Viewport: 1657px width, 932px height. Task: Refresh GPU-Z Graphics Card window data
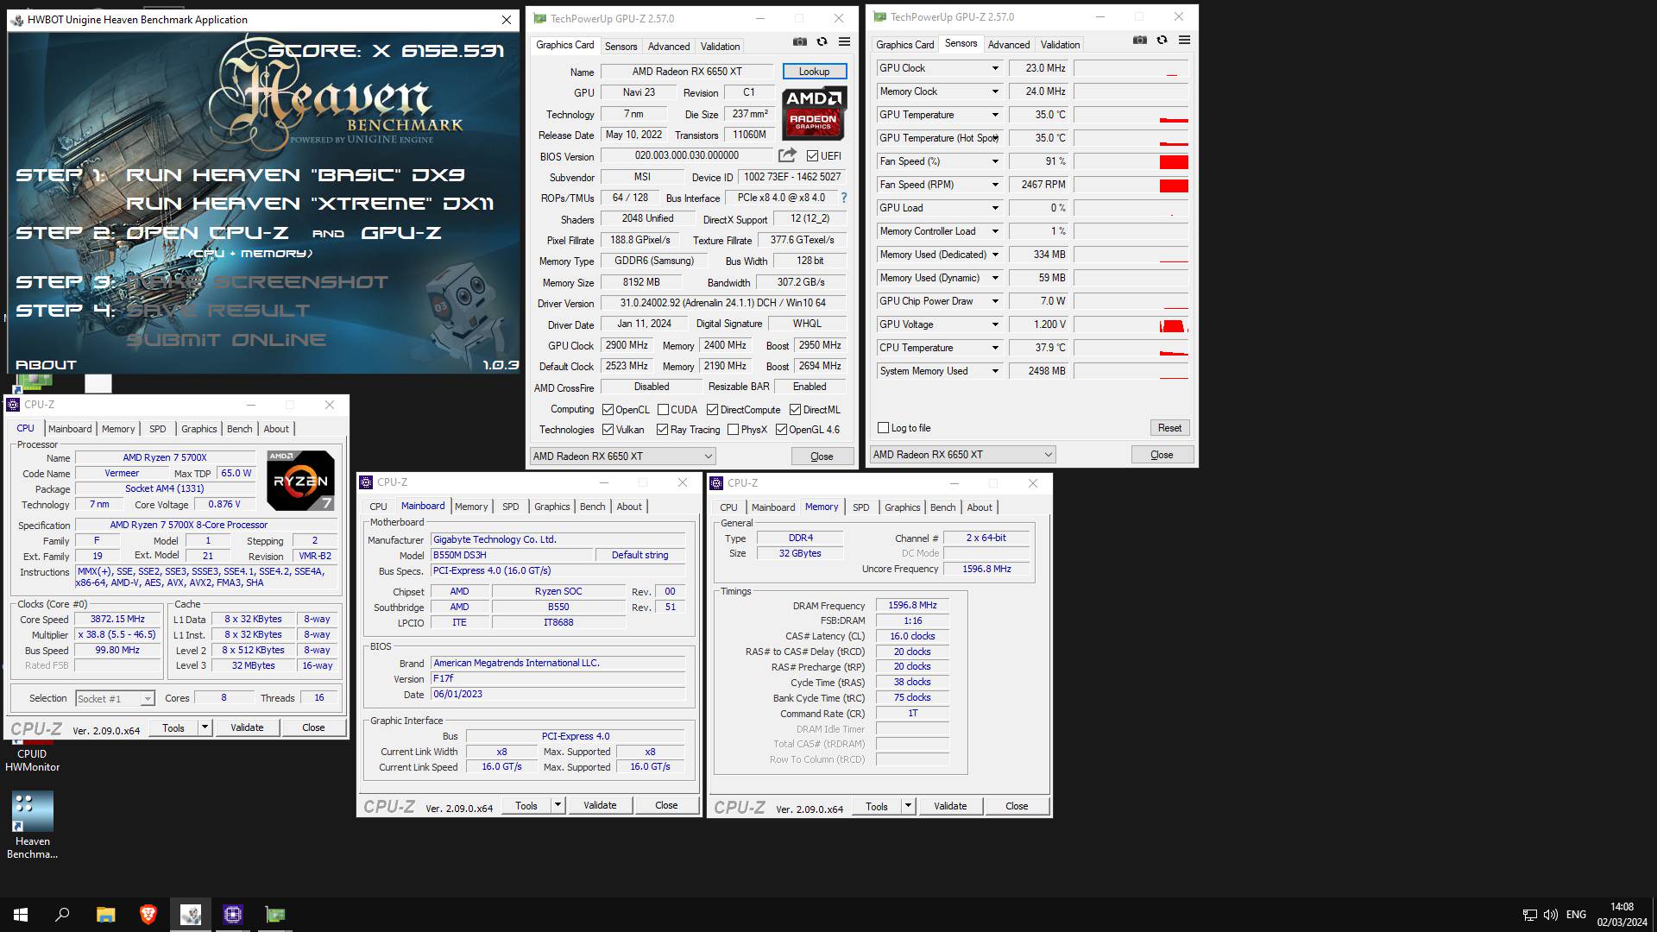click(x=822, y=42)
